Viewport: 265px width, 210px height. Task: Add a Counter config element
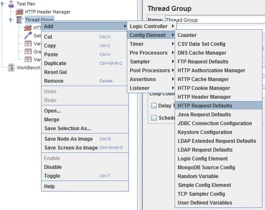pos(218,35)
